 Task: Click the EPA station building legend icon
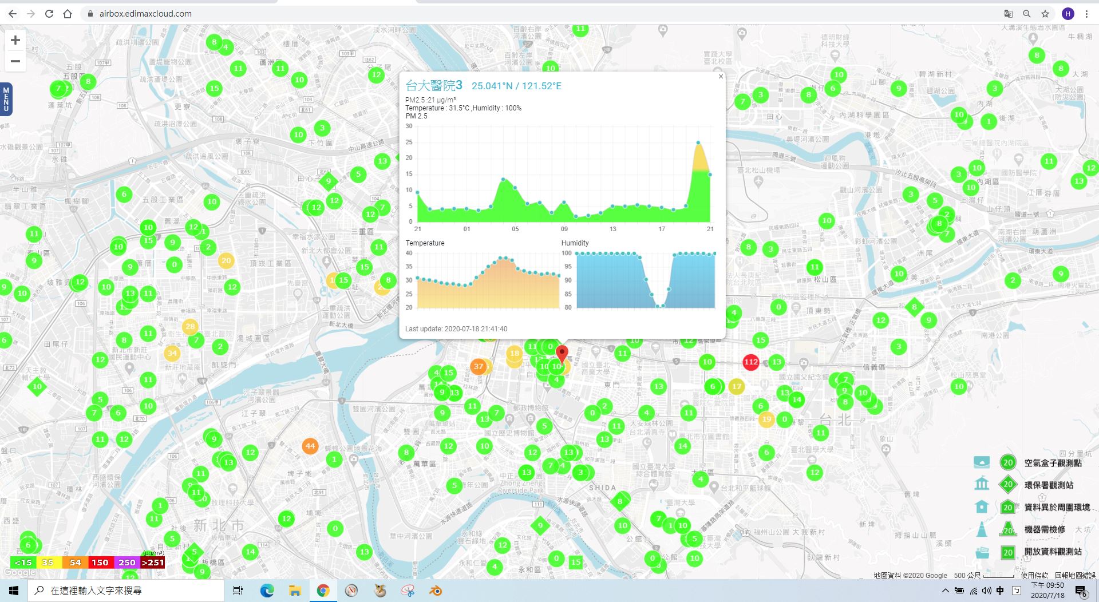pyautogui.click(x=982, y=484)
